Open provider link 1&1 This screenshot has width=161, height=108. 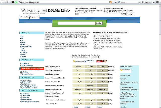21,36
